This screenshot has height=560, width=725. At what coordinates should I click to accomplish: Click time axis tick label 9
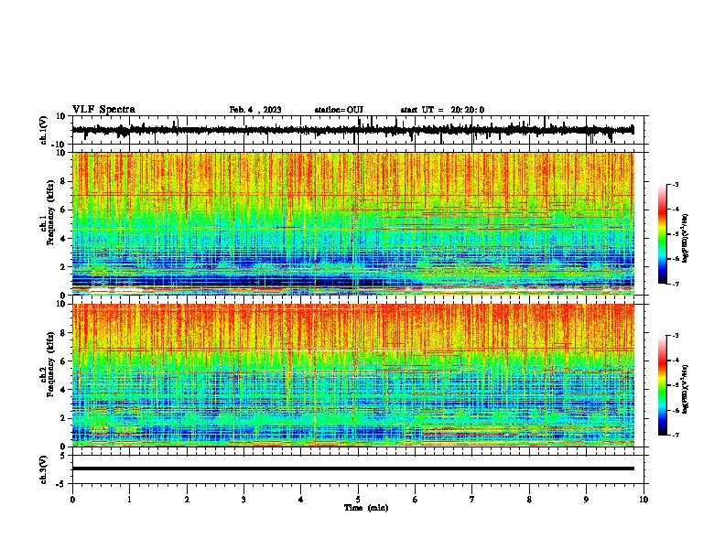click(586, 500)
